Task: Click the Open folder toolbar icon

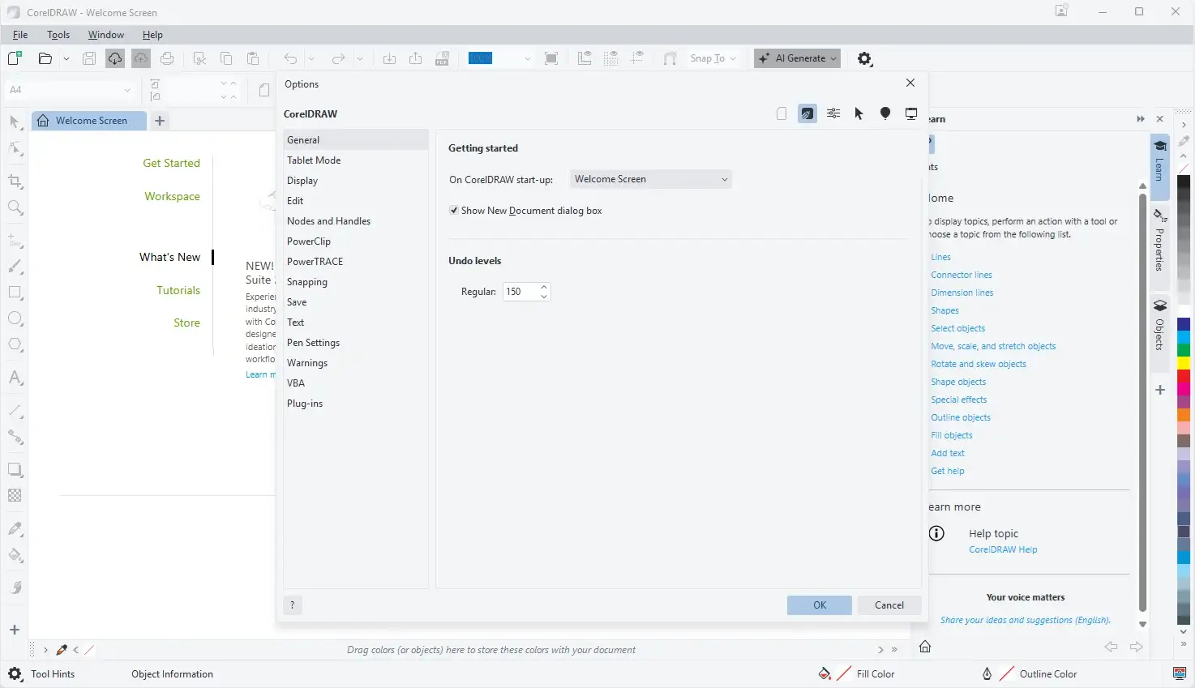Action: [45, 58]
